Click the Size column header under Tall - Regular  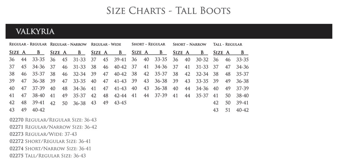[218, 53]
